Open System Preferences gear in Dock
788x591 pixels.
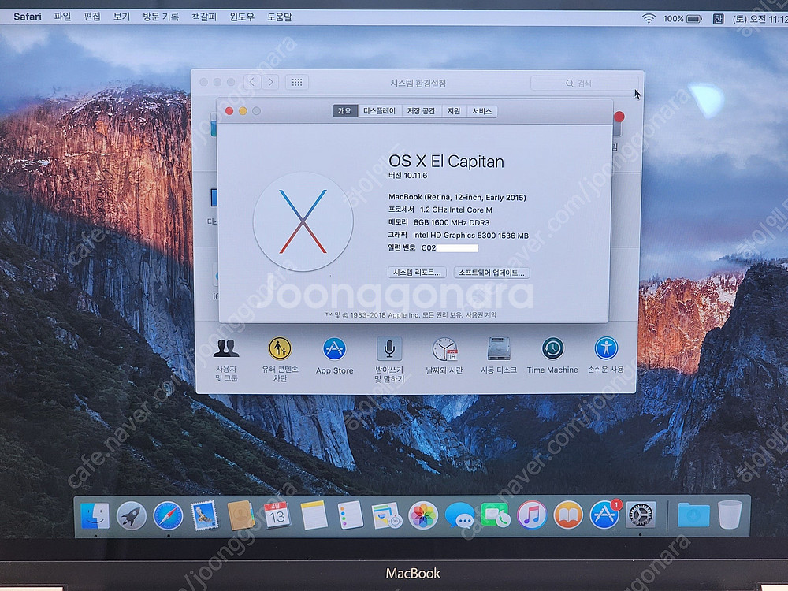pos(641,515)
